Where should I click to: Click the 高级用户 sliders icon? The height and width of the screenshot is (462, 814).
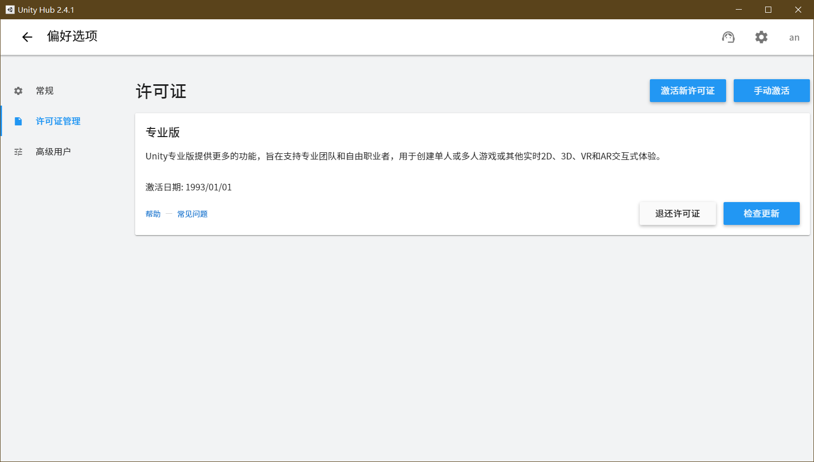click(18, 152)
